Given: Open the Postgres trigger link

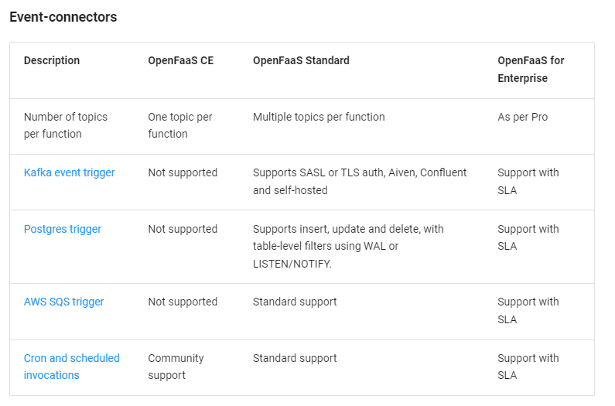Looking at the screenshot, I should 63,229.
